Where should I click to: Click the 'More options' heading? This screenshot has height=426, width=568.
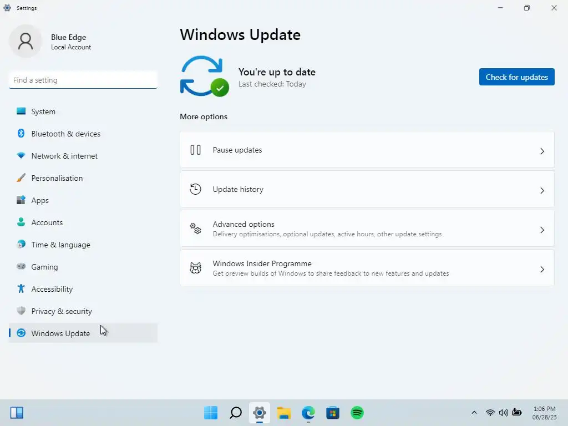click(204, 116)
